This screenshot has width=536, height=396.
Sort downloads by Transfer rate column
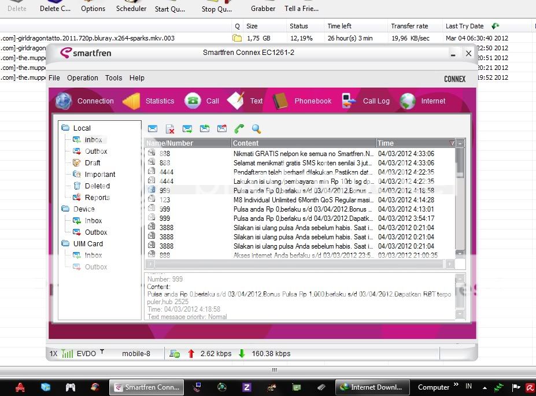(415, 26)
